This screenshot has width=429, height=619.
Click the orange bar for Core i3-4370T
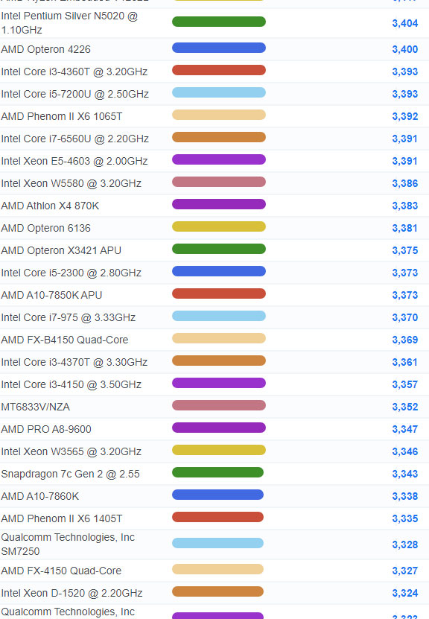[x=219, y=361]
